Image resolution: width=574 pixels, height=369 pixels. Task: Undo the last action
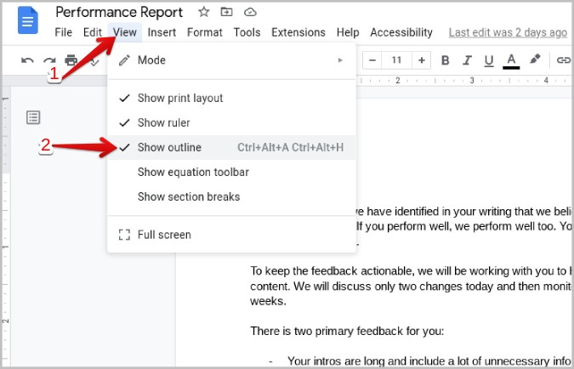click(x=27, y=60)
